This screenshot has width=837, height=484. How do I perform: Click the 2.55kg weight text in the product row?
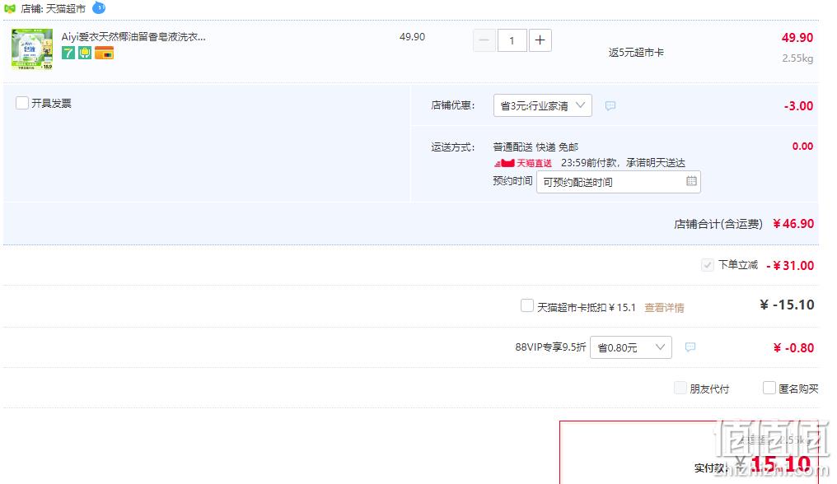pyautogui.click(x=797, y=58)
